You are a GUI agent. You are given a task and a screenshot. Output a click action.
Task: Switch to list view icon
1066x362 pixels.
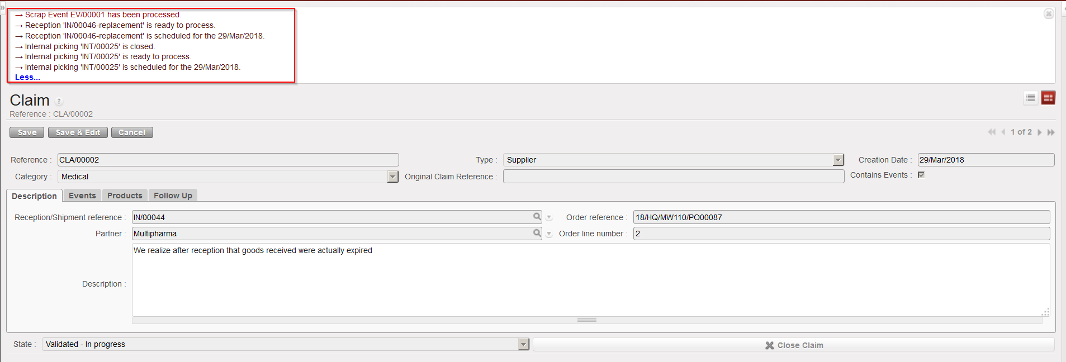click(1031, 98)
